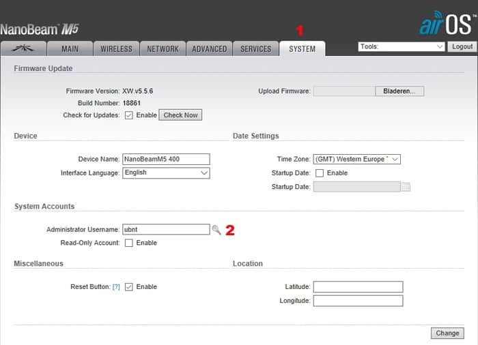The height and width of the screenshot is (345, 478).
Task: Click the Date Settings section heading
Action: coord(256,136)
